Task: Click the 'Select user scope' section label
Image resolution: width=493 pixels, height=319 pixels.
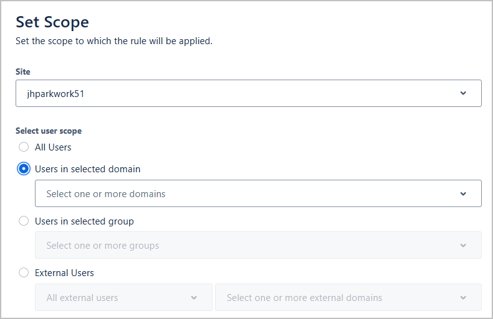Action: [49, 131]
